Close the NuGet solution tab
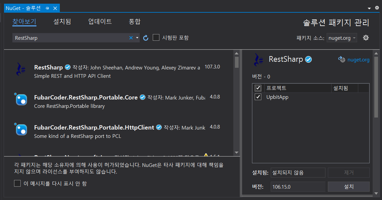The image size is (382, 200). click(55, 8)
